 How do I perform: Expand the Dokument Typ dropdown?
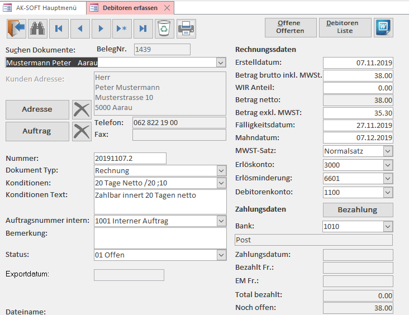point(221,171)
